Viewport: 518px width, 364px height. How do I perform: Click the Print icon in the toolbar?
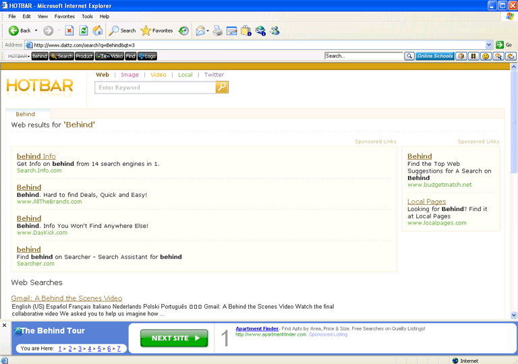point(217,30)
